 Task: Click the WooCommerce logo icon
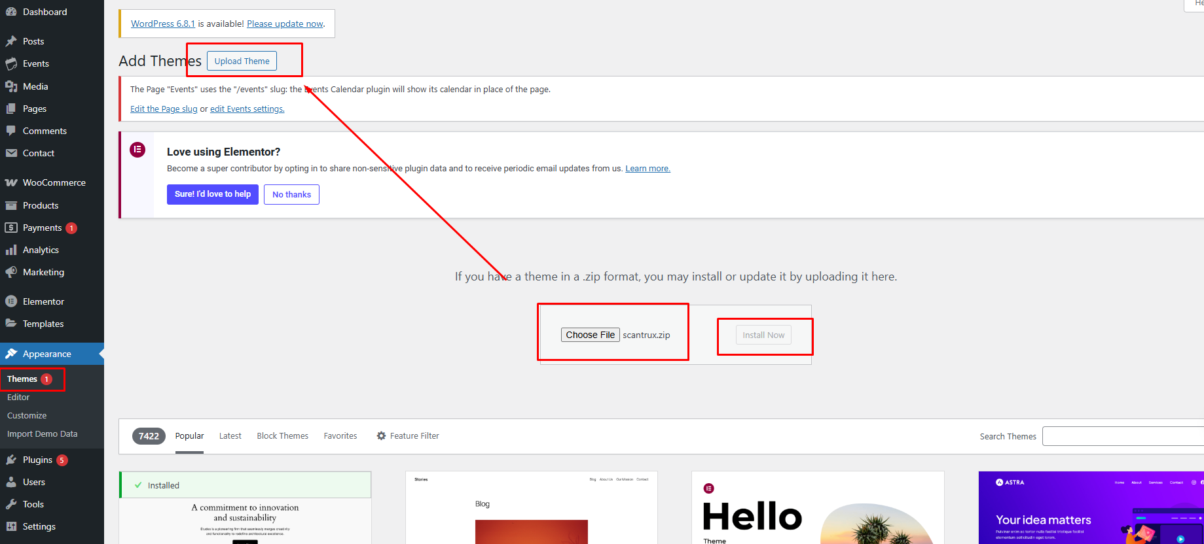[11, 182]
